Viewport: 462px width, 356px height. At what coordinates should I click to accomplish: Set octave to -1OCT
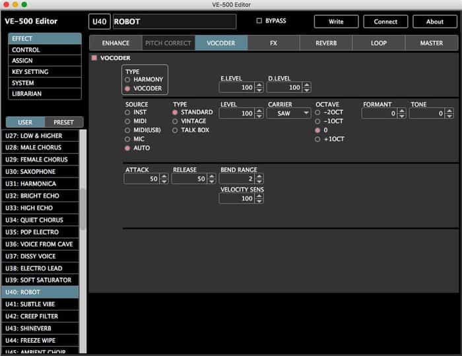click(x=317, y=121)
